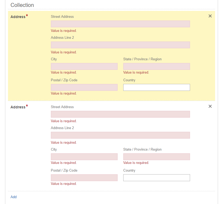Select the City field in first address
This screenshot has height=204, width=222.
click(84, 66)
